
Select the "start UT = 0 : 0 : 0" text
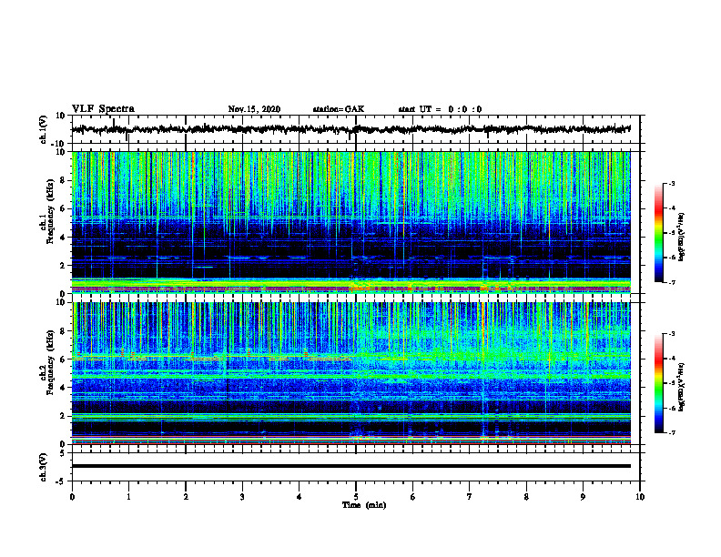tap(440, 109)
